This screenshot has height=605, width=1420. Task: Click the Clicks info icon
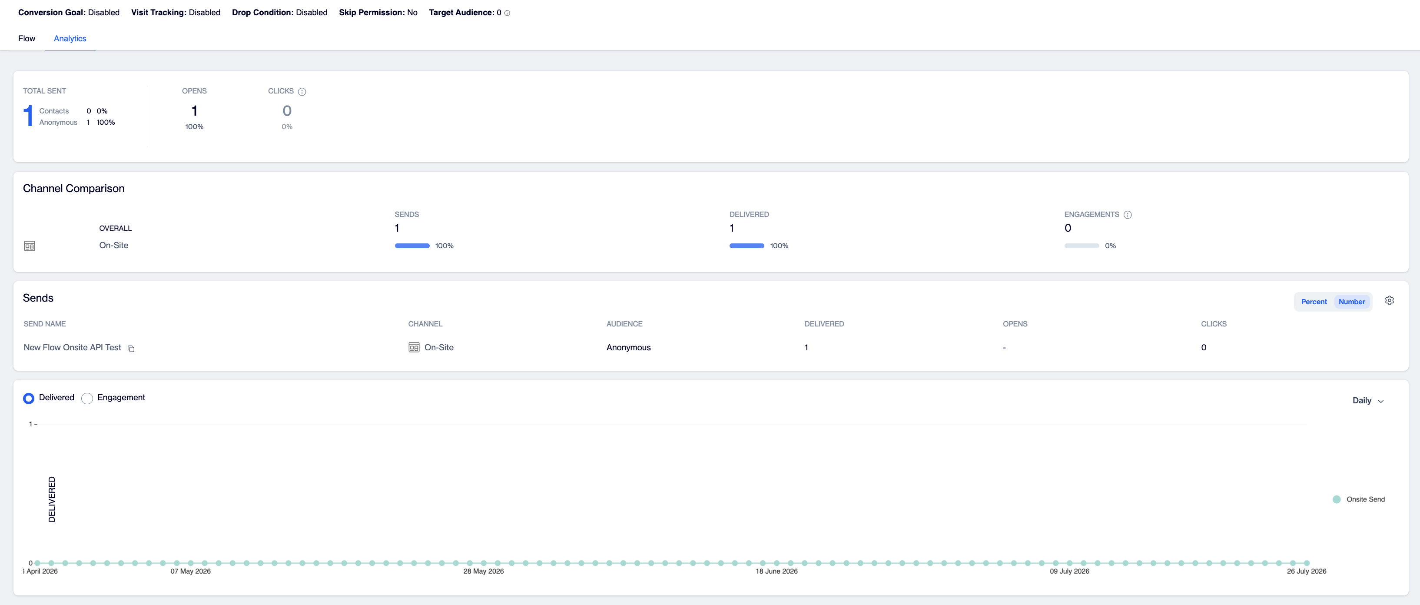tap(302, 92)
